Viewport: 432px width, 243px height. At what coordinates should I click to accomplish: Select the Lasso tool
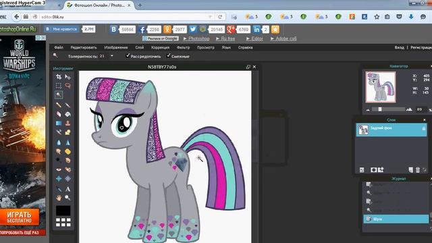point(67,86)
